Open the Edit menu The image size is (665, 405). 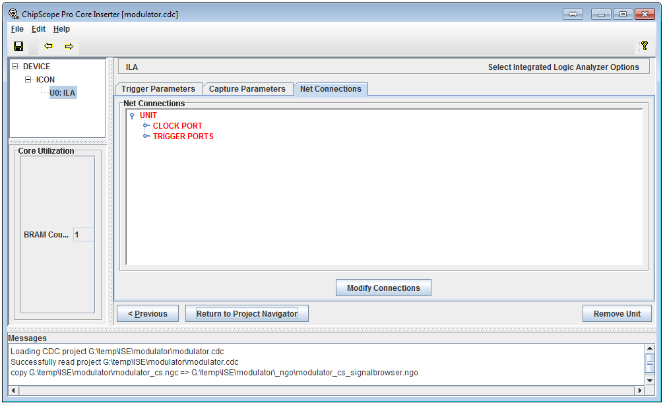[x=38, y=29]
